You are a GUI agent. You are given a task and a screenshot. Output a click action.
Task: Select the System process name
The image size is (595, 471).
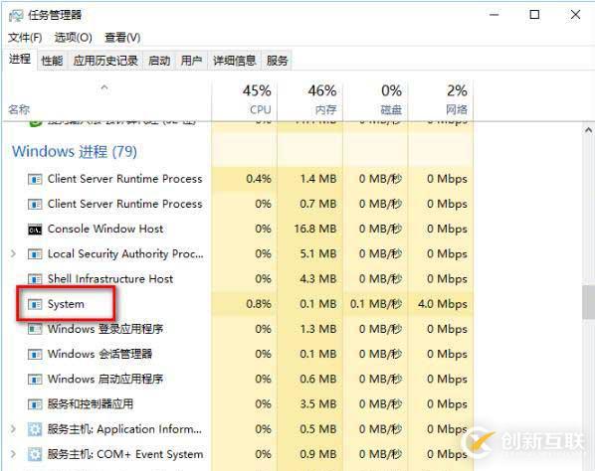point(66,304)
